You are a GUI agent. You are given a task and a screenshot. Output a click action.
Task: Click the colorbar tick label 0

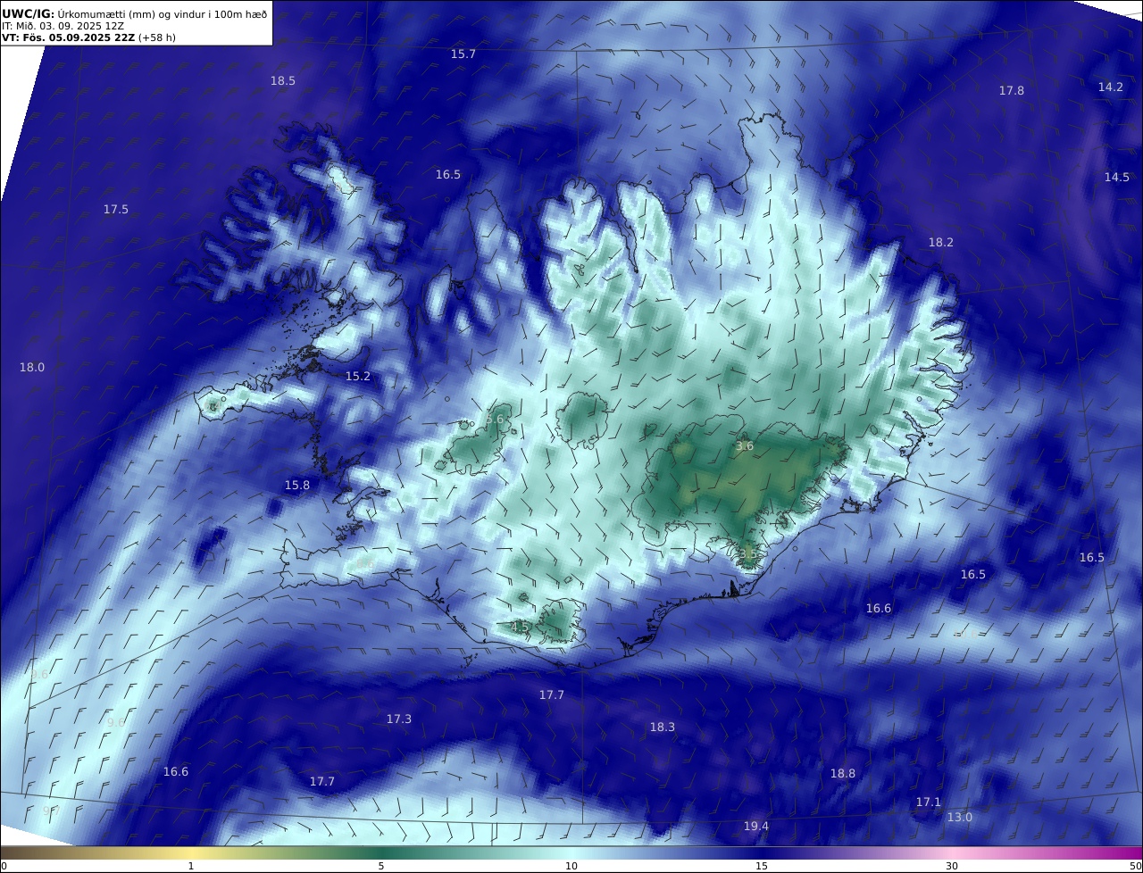coord(4,866)
